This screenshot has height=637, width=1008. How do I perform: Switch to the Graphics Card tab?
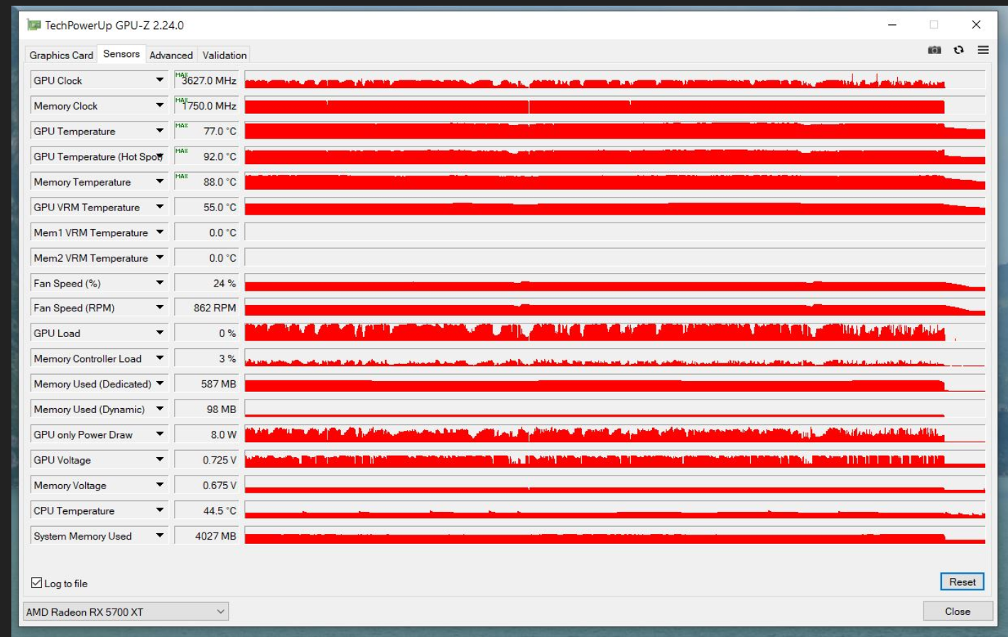(x=61, y=55)
